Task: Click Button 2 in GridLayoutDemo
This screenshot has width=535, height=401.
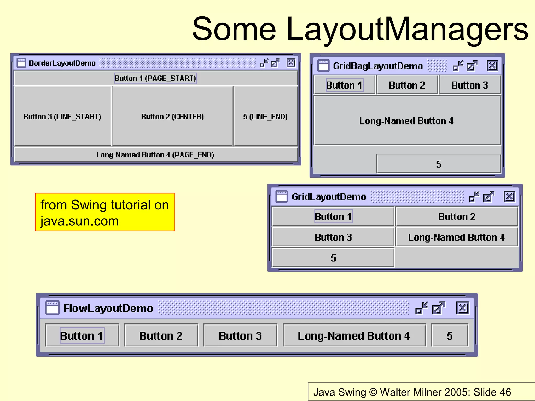Action: 457,216
